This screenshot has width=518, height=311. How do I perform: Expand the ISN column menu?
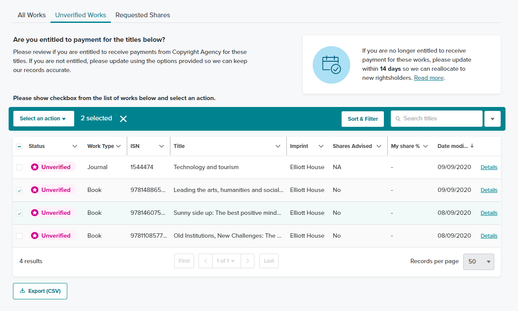click(162, 146)
